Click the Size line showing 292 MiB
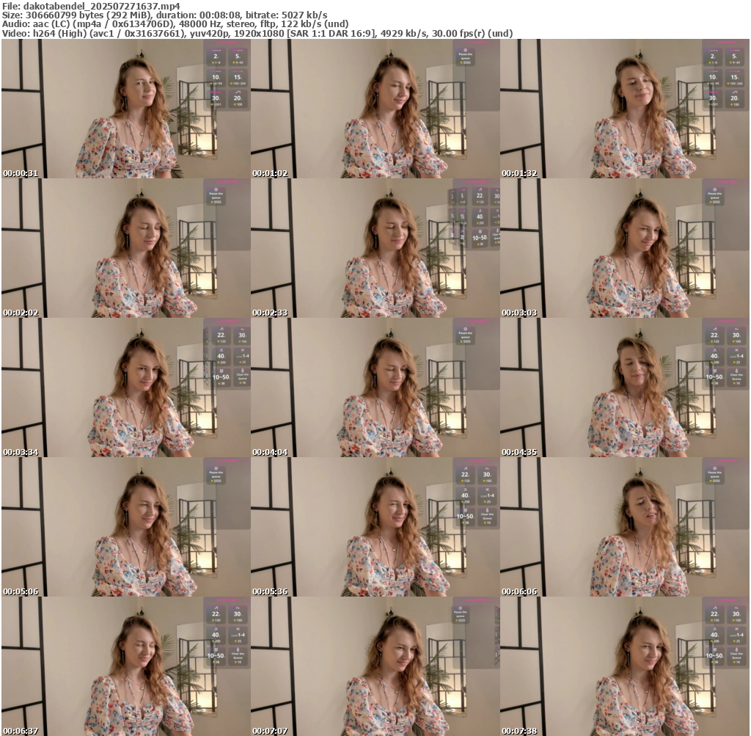751x736 pixels. (165, 15)
